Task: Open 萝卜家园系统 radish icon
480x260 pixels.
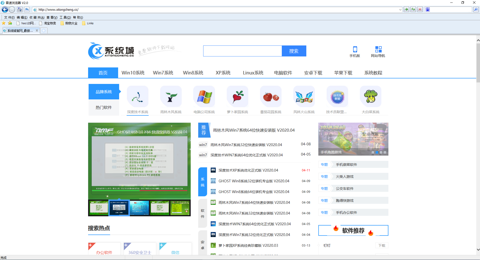Action: [x=237, y=96]
